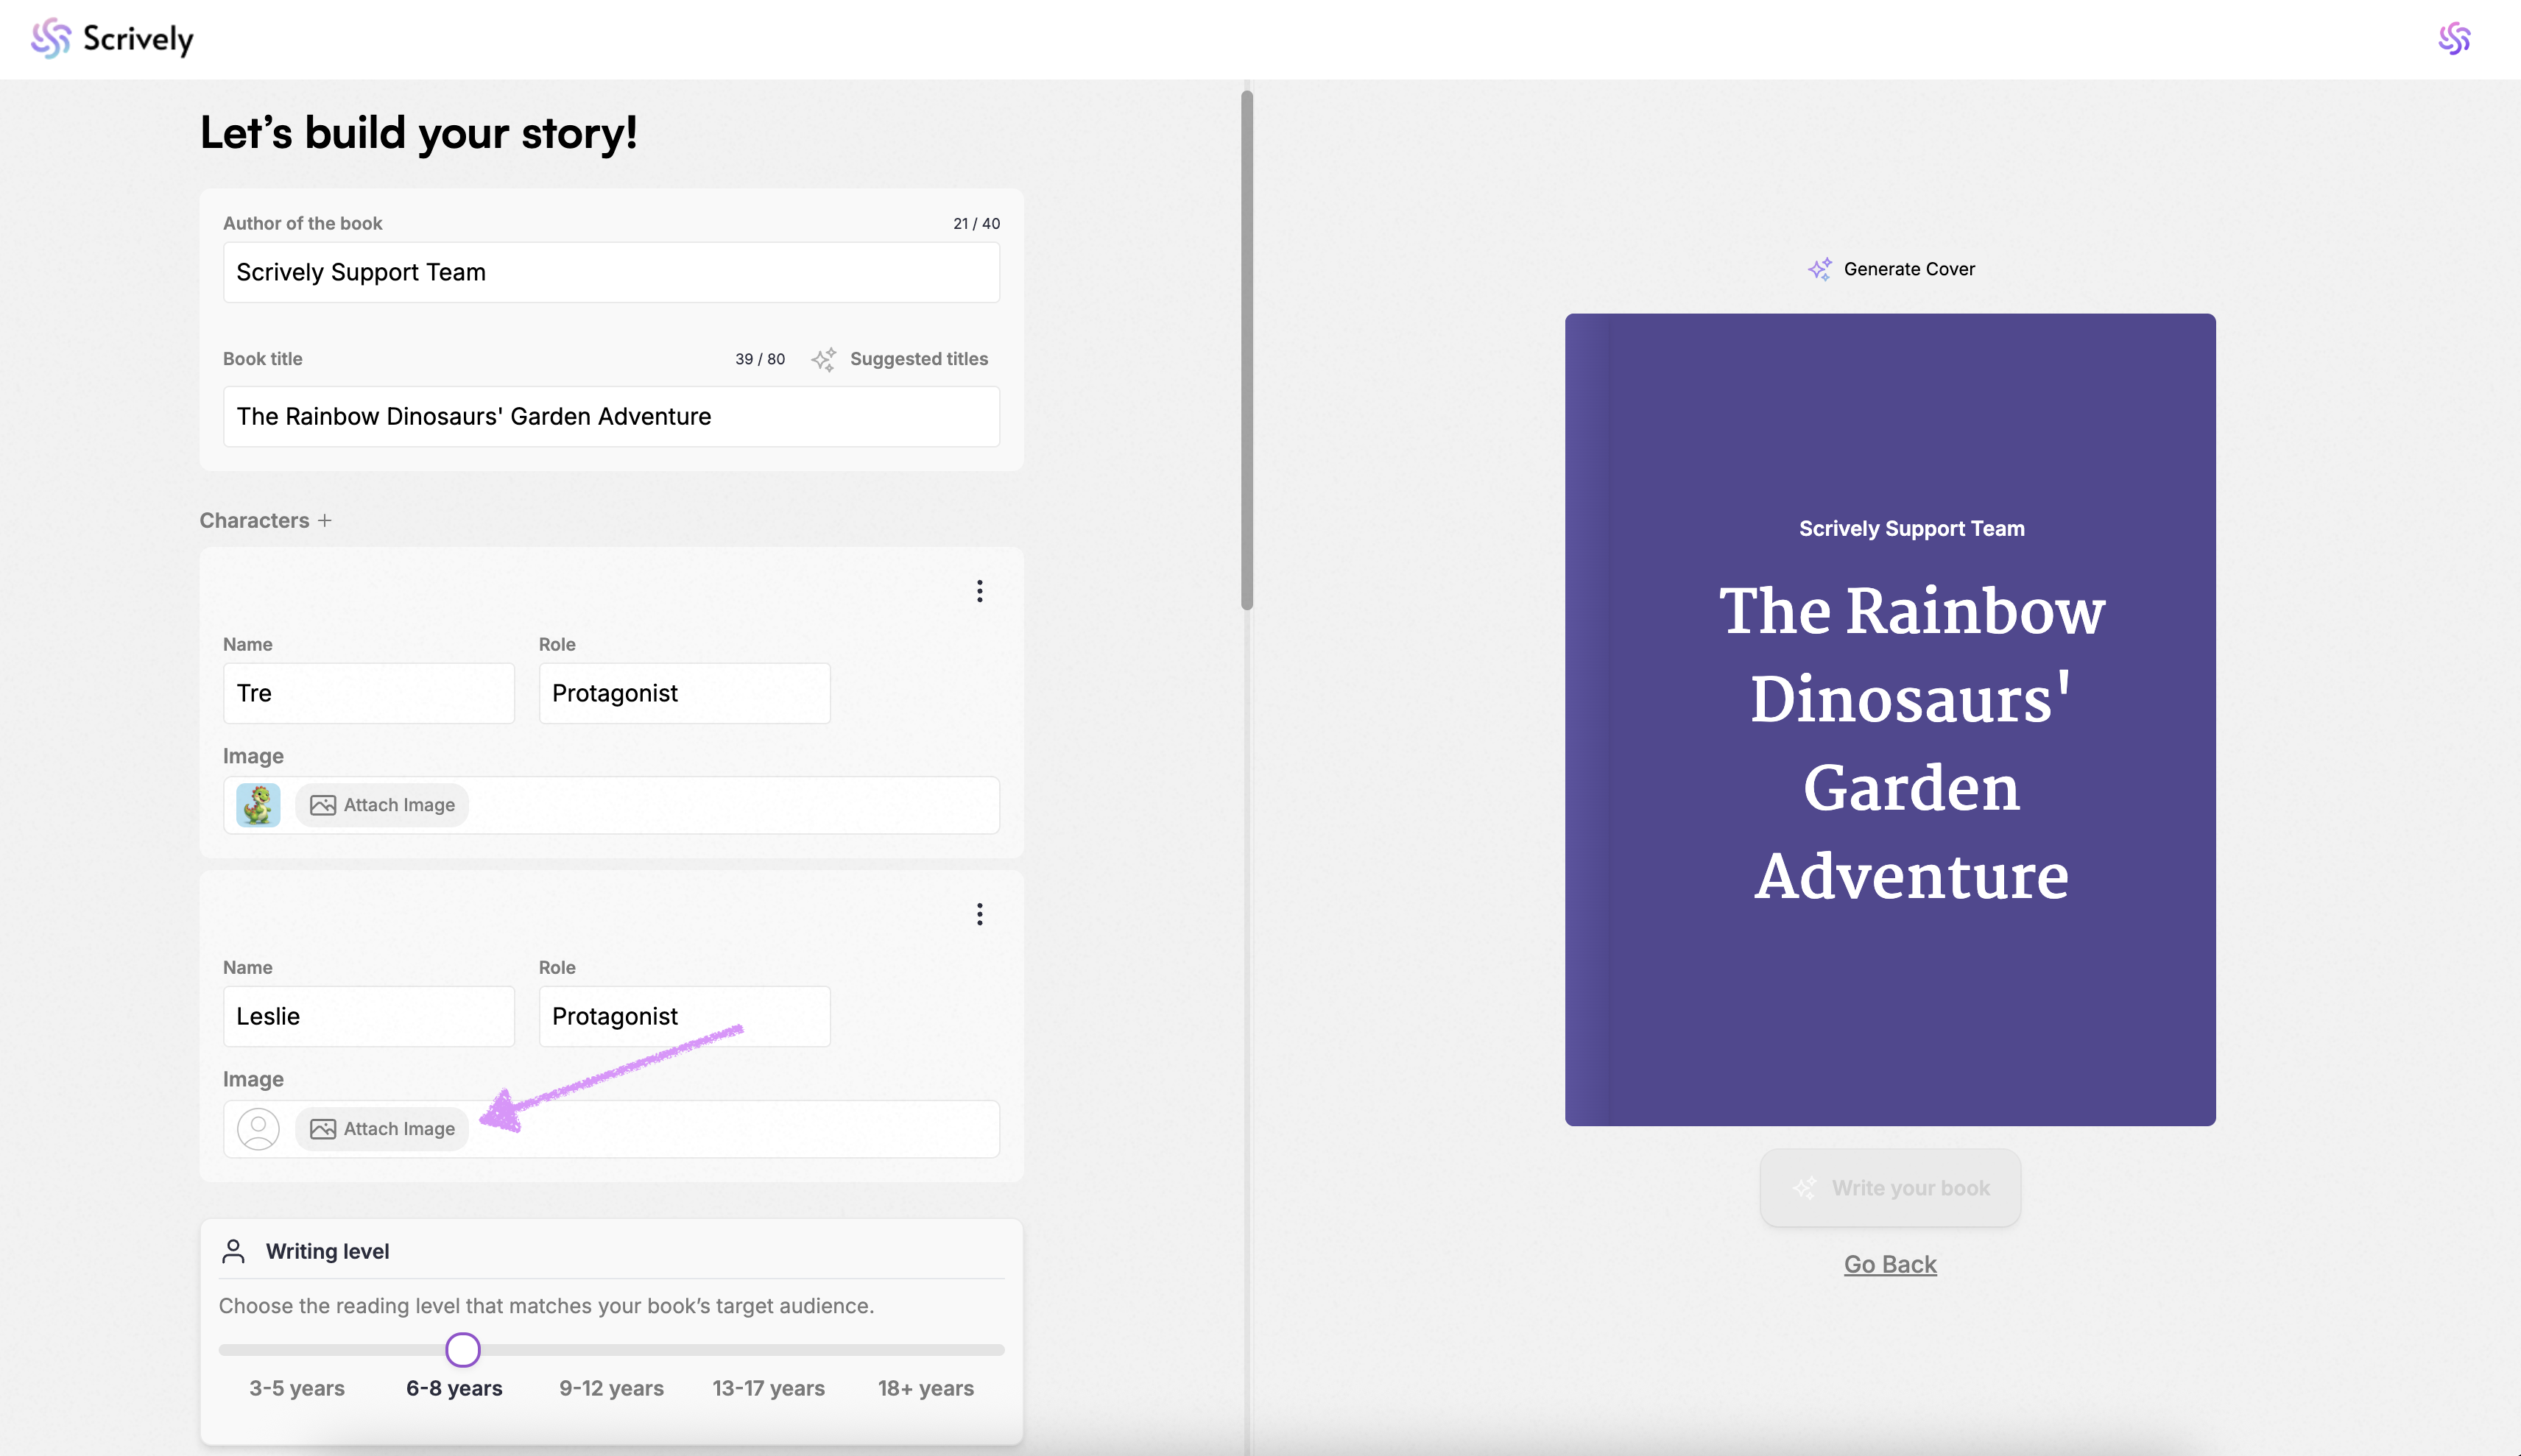Click the Scrively logo in header
This screenshot has width=2521, height=1456.
point(112,39)
